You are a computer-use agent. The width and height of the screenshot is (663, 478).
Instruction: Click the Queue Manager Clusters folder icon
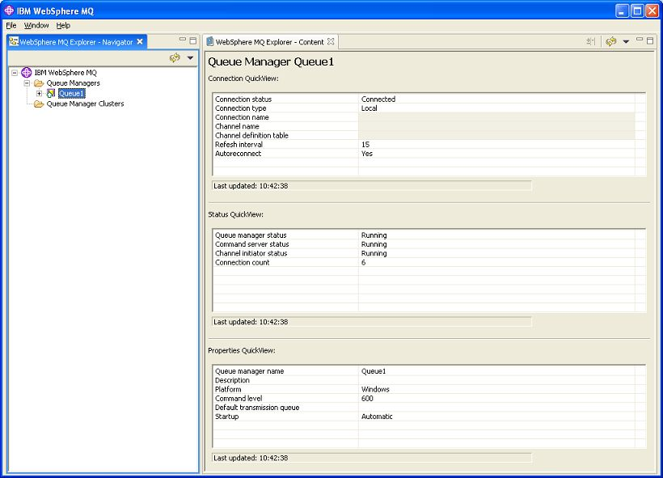point(39,104)
